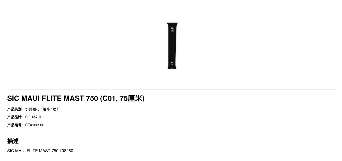This screenshot has height=161, width=342.
Task: Click the 产品编号 label
Action: coord(15,125)
